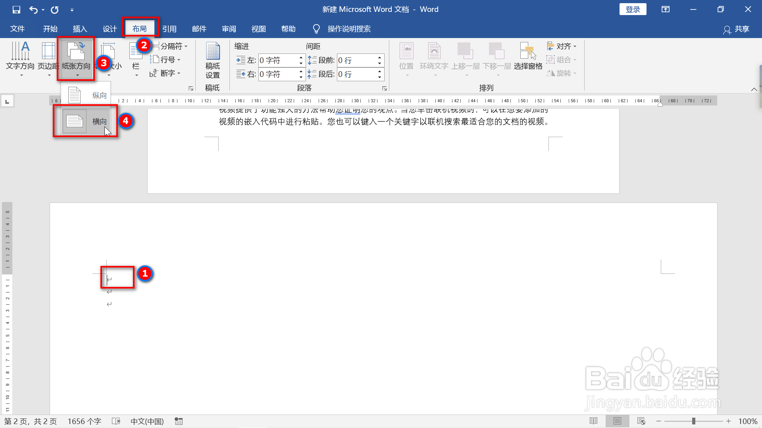Viewport: 762px width, 428px height.
Task: Click the Undo arrow icon
Action: pos(33,10)
